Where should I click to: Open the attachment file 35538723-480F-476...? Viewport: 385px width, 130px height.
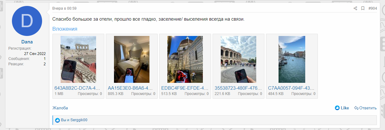tap(238, 88)
